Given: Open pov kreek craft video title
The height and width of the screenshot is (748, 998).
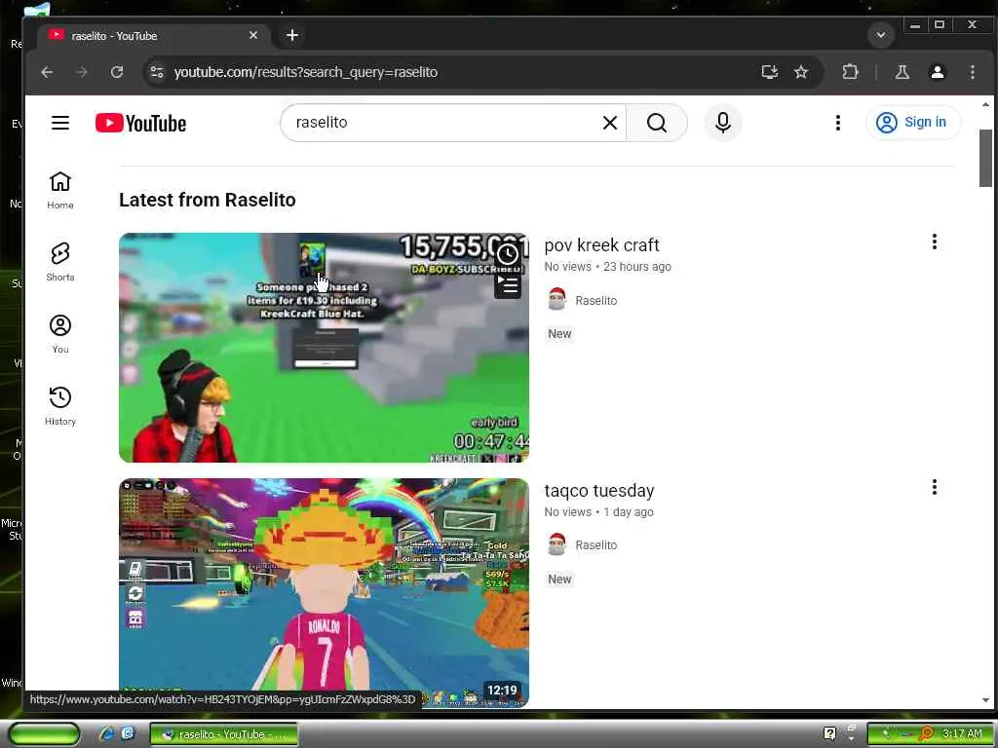Looking at the screenshot, I should click(x=601, y=244).
